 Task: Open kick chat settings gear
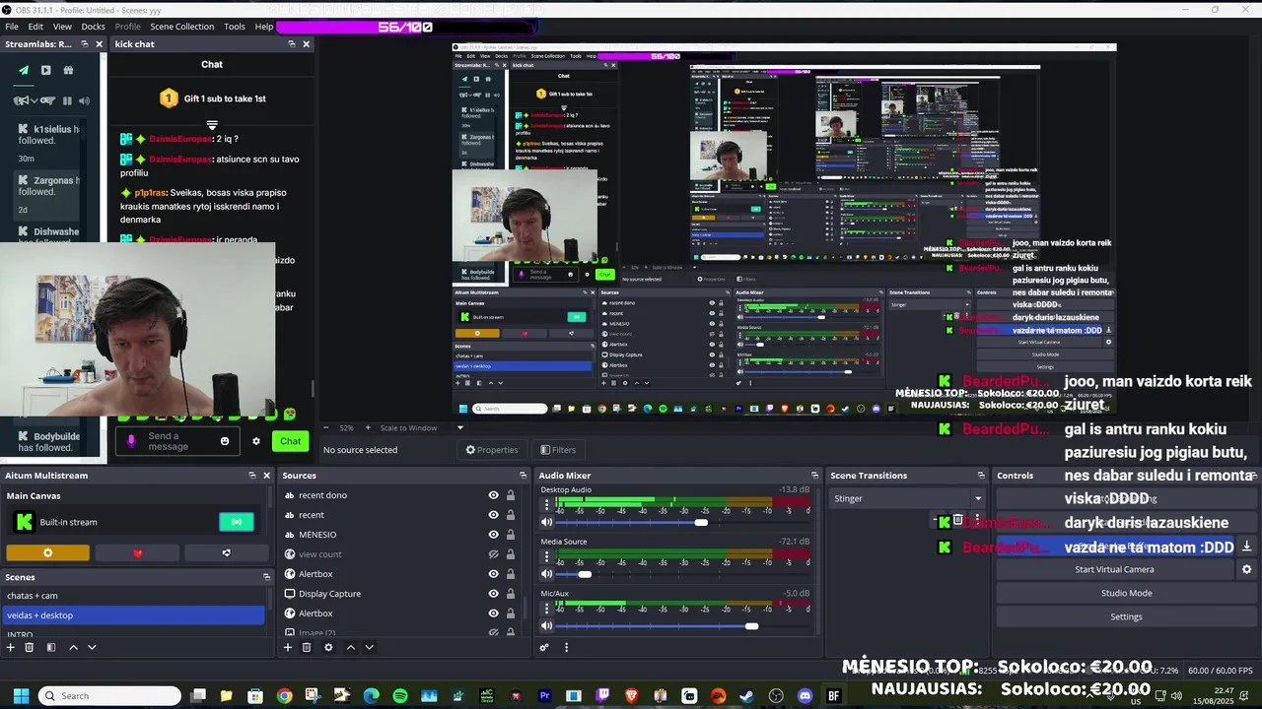coord(256,441)
